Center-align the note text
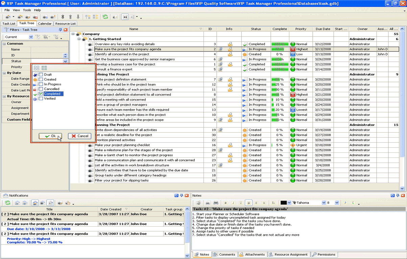This screenshot has width=407, height=259. [x=257, y=203]
